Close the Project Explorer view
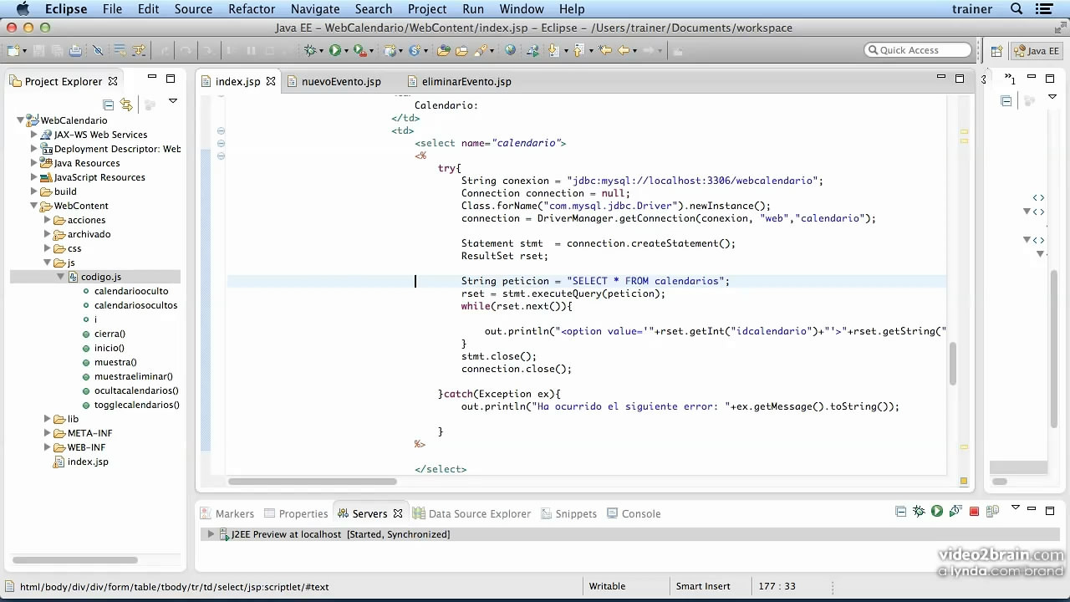The width and height of the screenshot is (1070, 602). [x=113, y=81]
